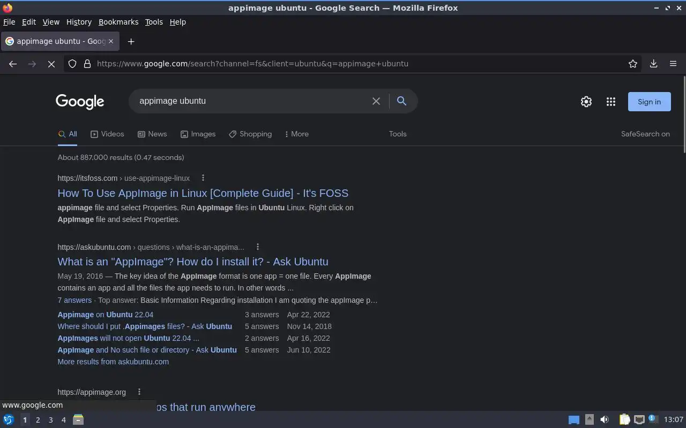The height and width of the screenshot is (428, 686).
Task: Open the Tools menu in menu bar
Action: point(154,22)
